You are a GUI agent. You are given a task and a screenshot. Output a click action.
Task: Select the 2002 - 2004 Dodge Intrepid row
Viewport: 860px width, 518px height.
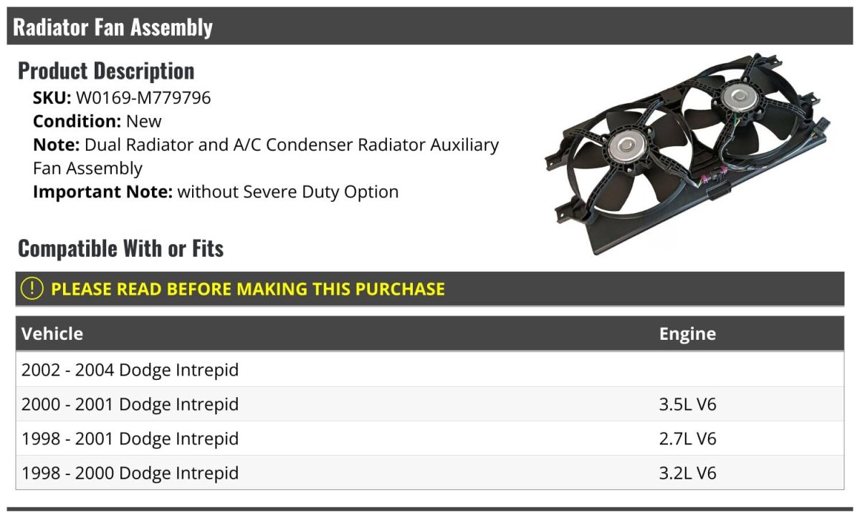pyautogui.click(x=130, y=370)
